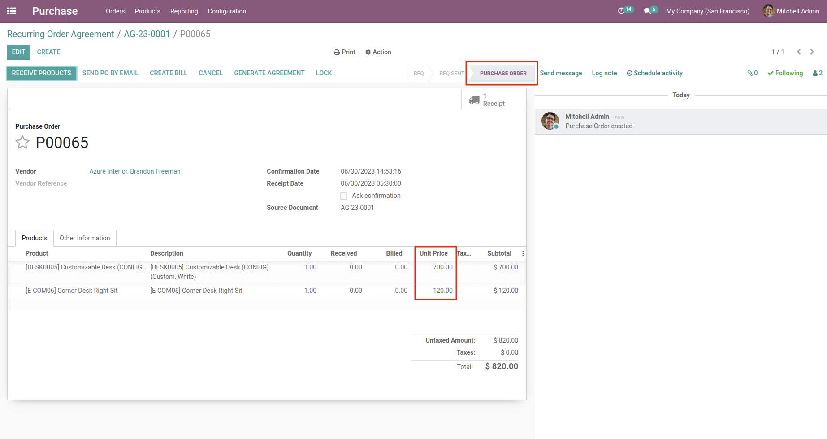
Task: Mark P00065 as favorite with the star
Action: (22, 143)
